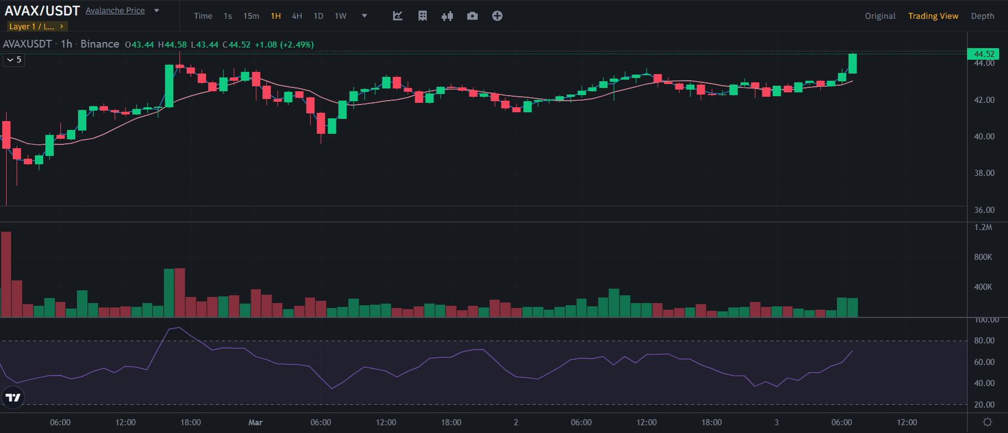The width and height of the screenshot is (1008, 433).
Task: Switch chart to 15m interval
Action: [251, 16]
